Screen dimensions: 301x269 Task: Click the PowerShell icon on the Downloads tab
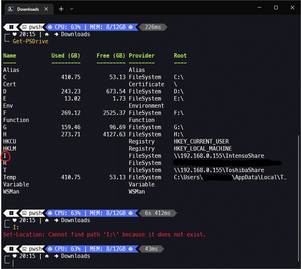[11, 9]
